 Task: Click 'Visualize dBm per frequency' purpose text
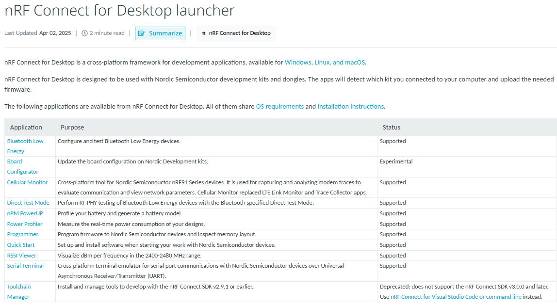point(129,256)
